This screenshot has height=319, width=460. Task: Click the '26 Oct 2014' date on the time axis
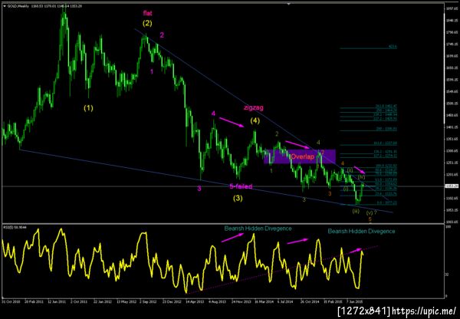point(310,301)
